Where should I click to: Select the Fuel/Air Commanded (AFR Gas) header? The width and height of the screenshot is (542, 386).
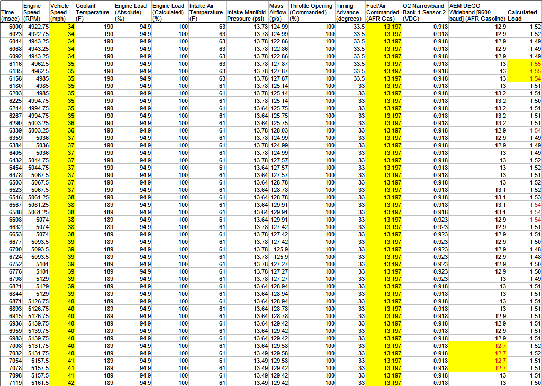click(383, 12)
